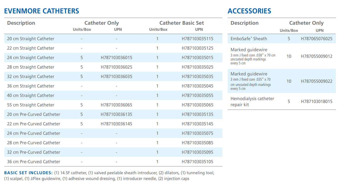Viewport: 339px width, 185px height.
Task: Select the 32 cm Straight Catheter description
Action: click(30, 76)
